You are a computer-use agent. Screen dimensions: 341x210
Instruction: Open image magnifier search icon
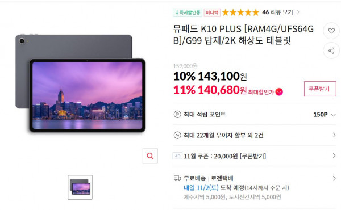tap(150, 156)
